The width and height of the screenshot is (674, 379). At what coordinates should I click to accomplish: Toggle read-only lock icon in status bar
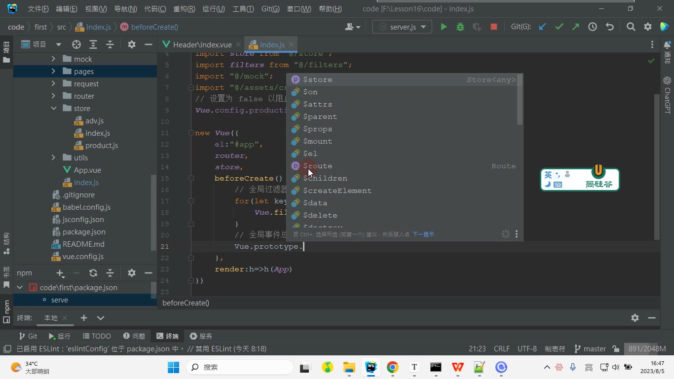click(x=616, y=349)
